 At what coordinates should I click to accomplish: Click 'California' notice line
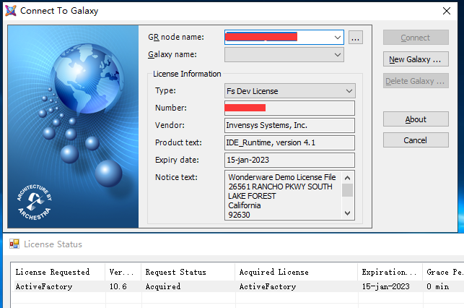245,205
